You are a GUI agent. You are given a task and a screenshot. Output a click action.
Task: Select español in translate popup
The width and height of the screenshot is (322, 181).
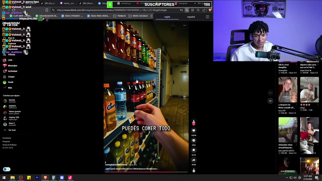[191, 17]
